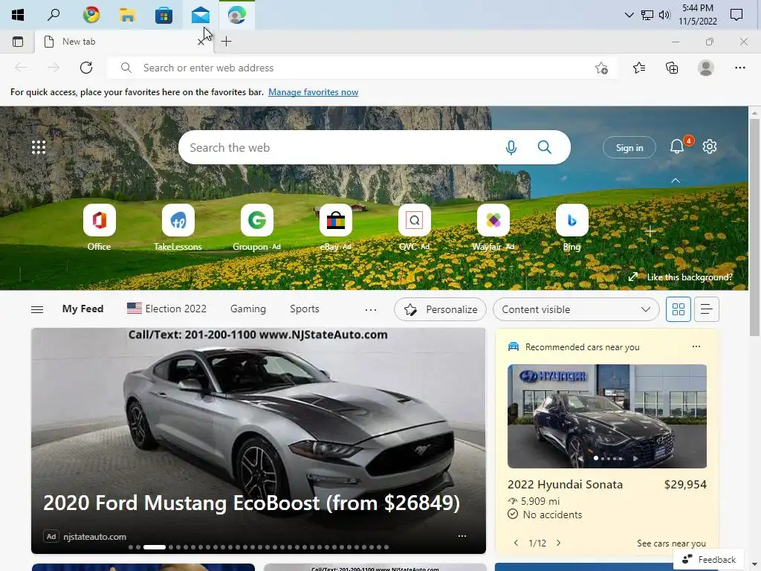Open a new tab with plus button
This screenshot has height=571, width=761.
click(x=226, y=42)
